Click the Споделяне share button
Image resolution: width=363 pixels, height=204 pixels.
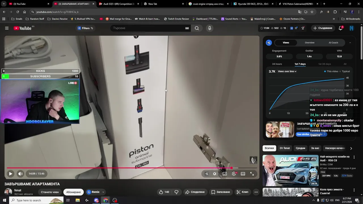195,192
